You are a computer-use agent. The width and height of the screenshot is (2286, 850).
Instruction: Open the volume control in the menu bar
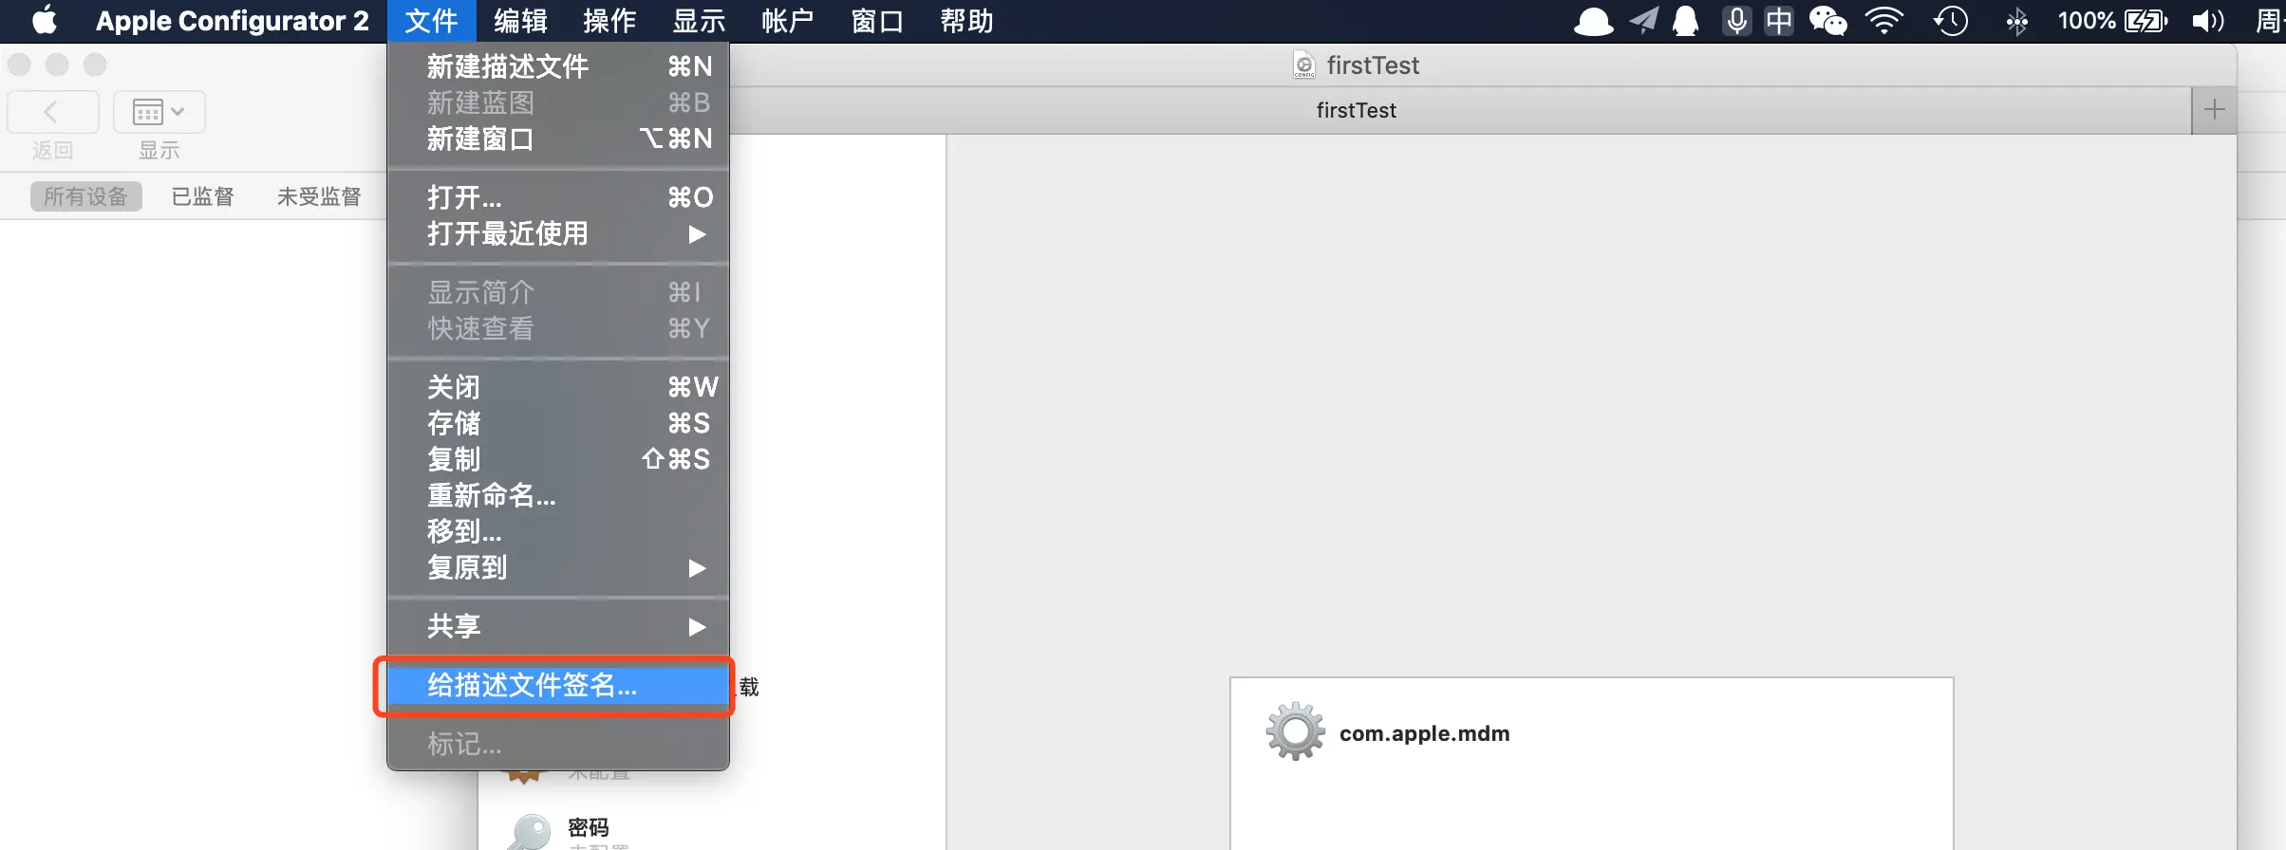[x=2208, y=21]
